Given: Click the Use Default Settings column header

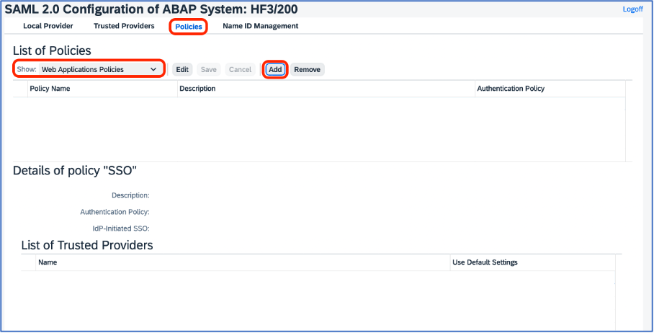Looking at the screenshot, I should click(532, 262).
